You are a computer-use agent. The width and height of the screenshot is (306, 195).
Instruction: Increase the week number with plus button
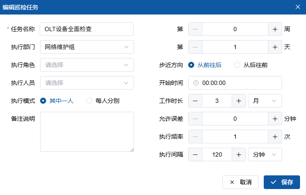click(275, 29)
